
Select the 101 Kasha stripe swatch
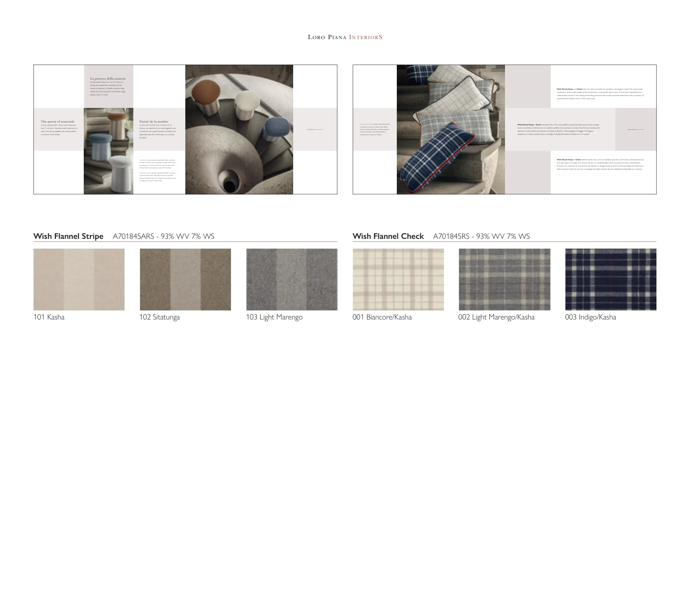click(x=79, y=279)
